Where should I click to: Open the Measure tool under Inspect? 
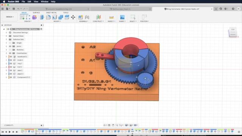[x=111, y=17]
